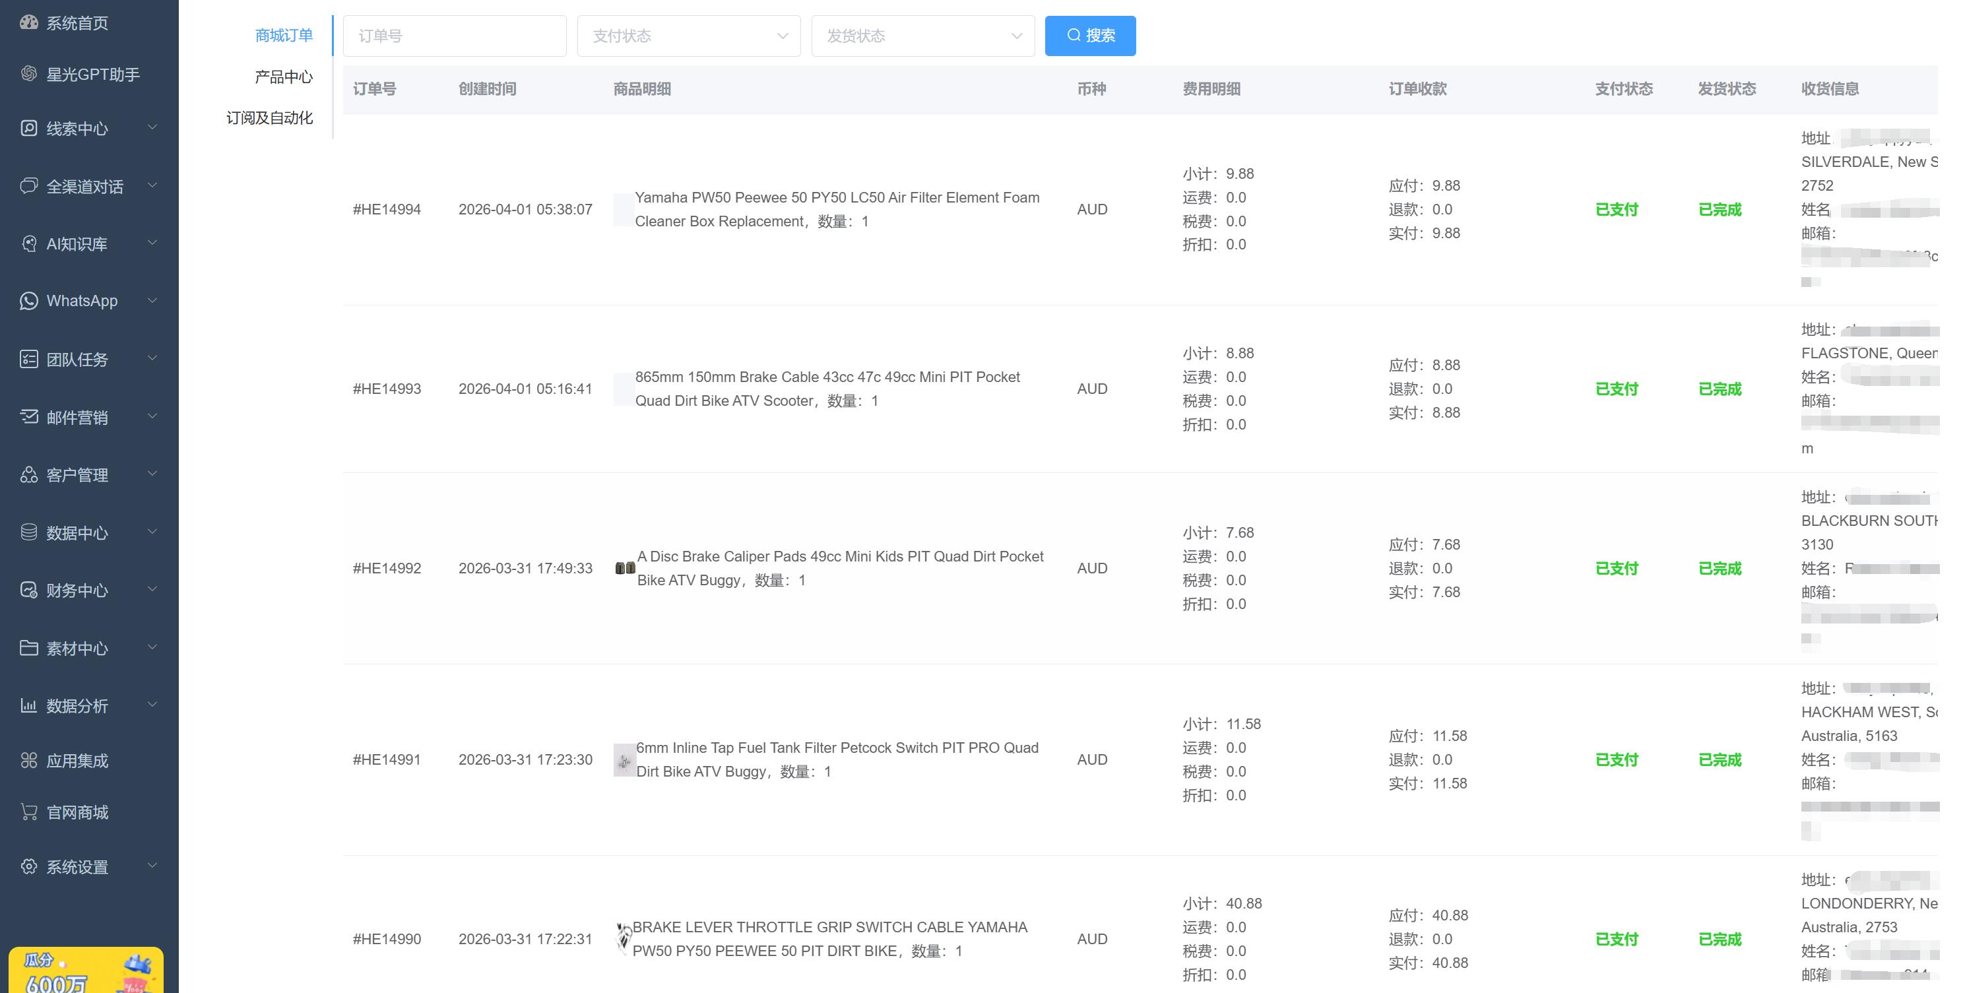Image resolution: width=1963 pixels, height=993 pixels.
Task: Click the 系统首页 dashboard icon
Action: coord(29,22)
